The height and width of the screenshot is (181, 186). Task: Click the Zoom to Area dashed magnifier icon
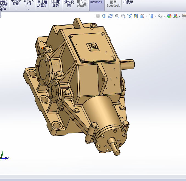click(x=123, y=16)
